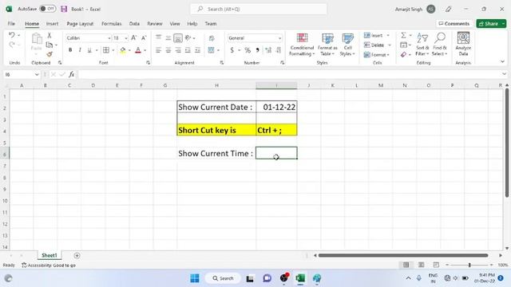Click the Comments button

click(454, 24)
